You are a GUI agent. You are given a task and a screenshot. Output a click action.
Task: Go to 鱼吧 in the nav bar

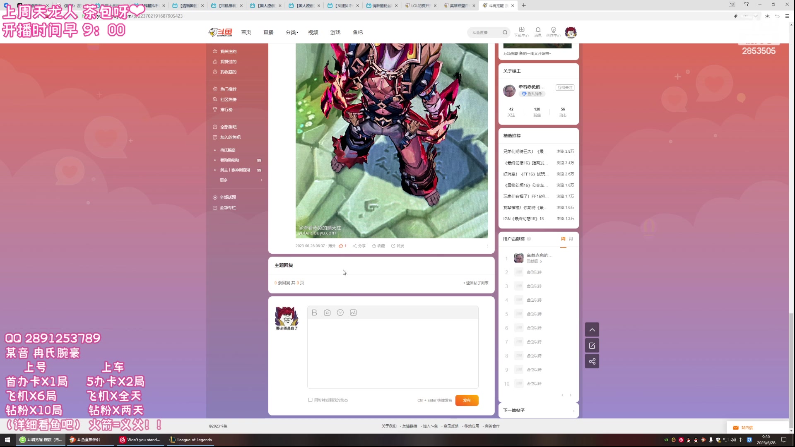coord(358,32)
